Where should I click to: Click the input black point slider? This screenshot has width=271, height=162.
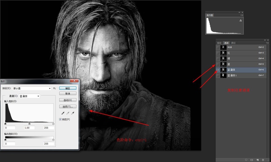pyautogui.click(x=5, y=124)
